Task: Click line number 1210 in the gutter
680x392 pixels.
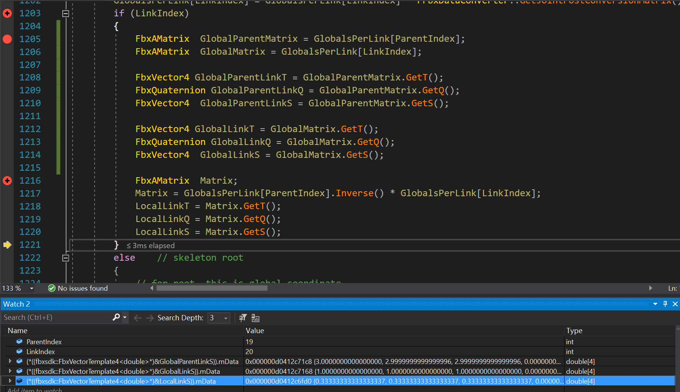Action: click(x=30, y=103)
